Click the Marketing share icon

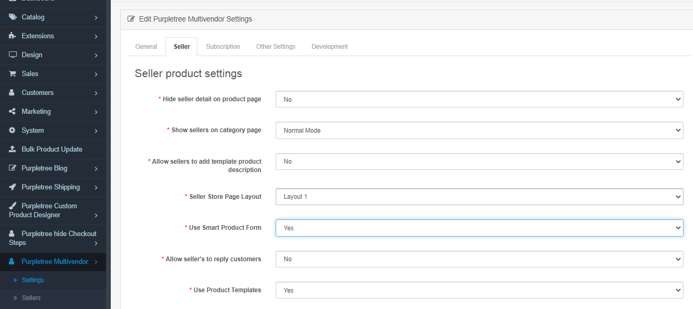click(13, 112)
